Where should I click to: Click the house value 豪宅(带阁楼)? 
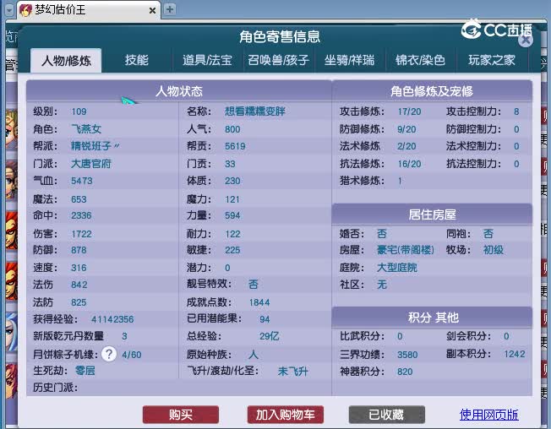coord(406,250)
